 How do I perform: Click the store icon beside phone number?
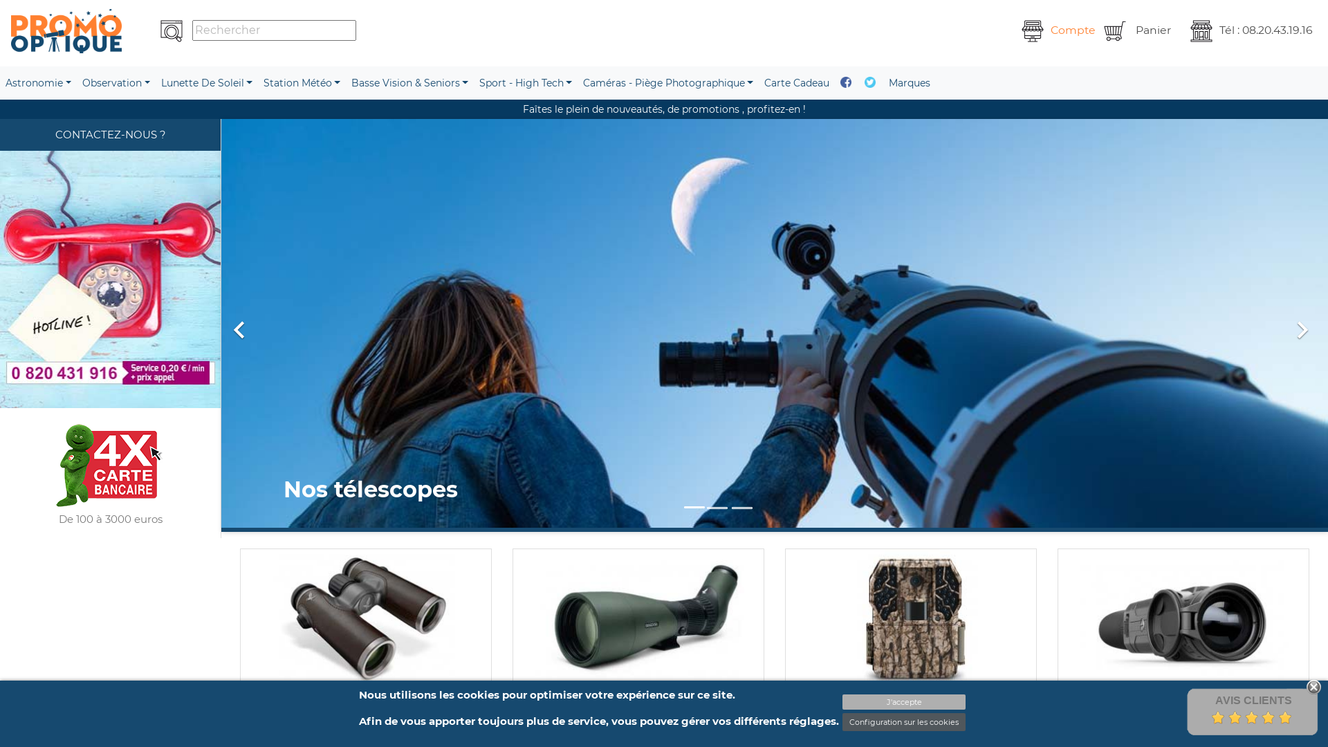pos(1201,31)
